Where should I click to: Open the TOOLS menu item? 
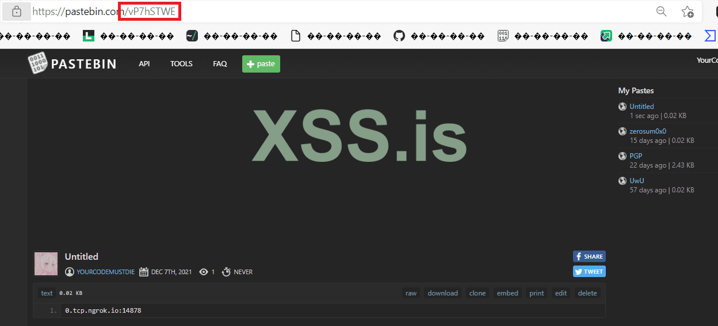pos(181,64)
